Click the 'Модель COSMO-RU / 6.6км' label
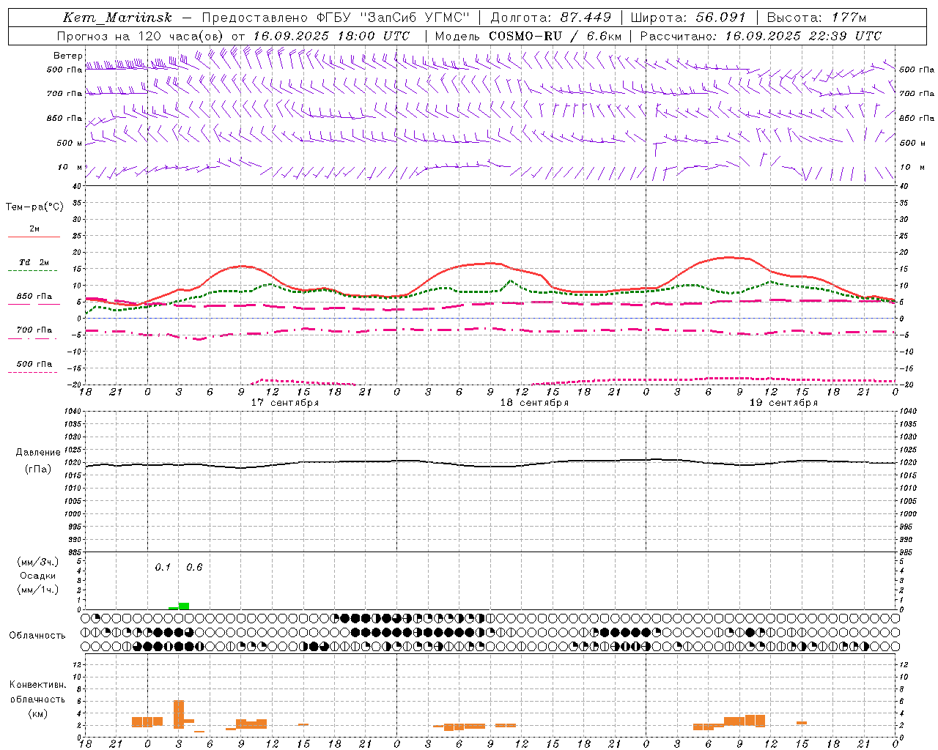938x750 pixels. click(528, 36)
